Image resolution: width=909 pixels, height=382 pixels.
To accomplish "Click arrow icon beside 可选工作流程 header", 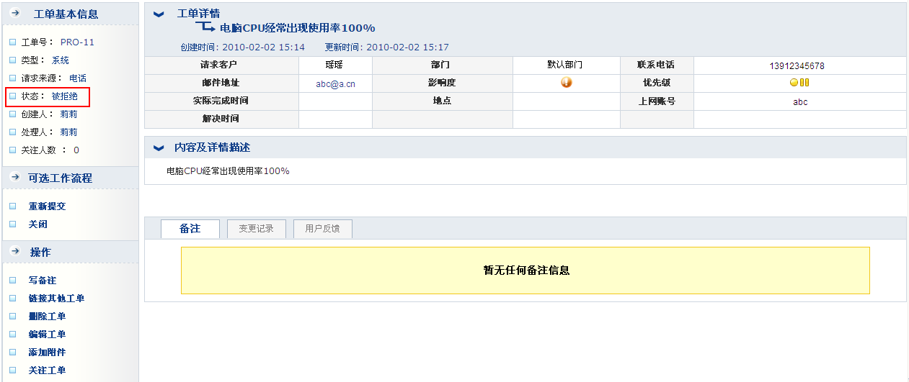I will pos(14,178).
